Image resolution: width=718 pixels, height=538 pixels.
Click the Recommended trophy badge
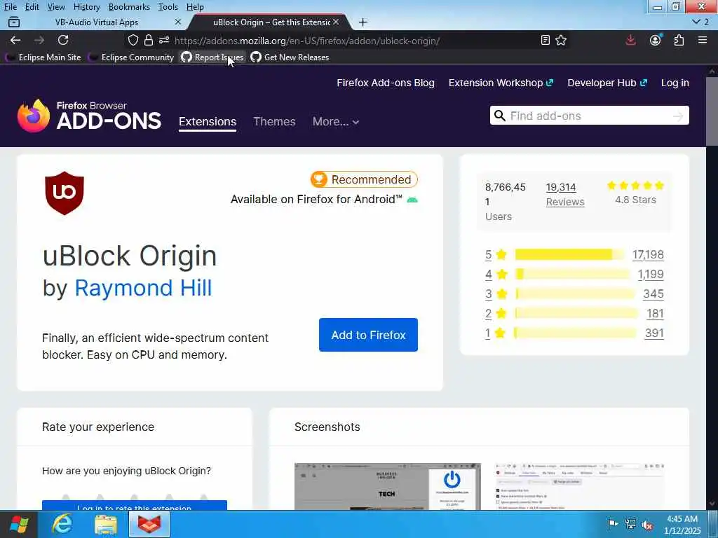tap(364, 179)
